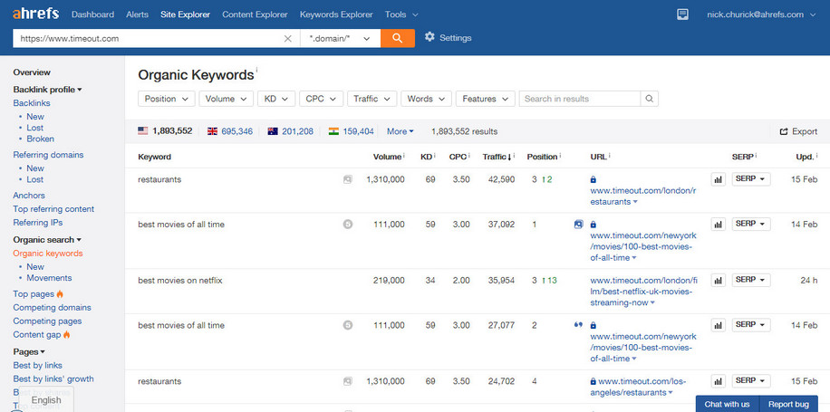Open Content gap report

[x=36, y=335]
